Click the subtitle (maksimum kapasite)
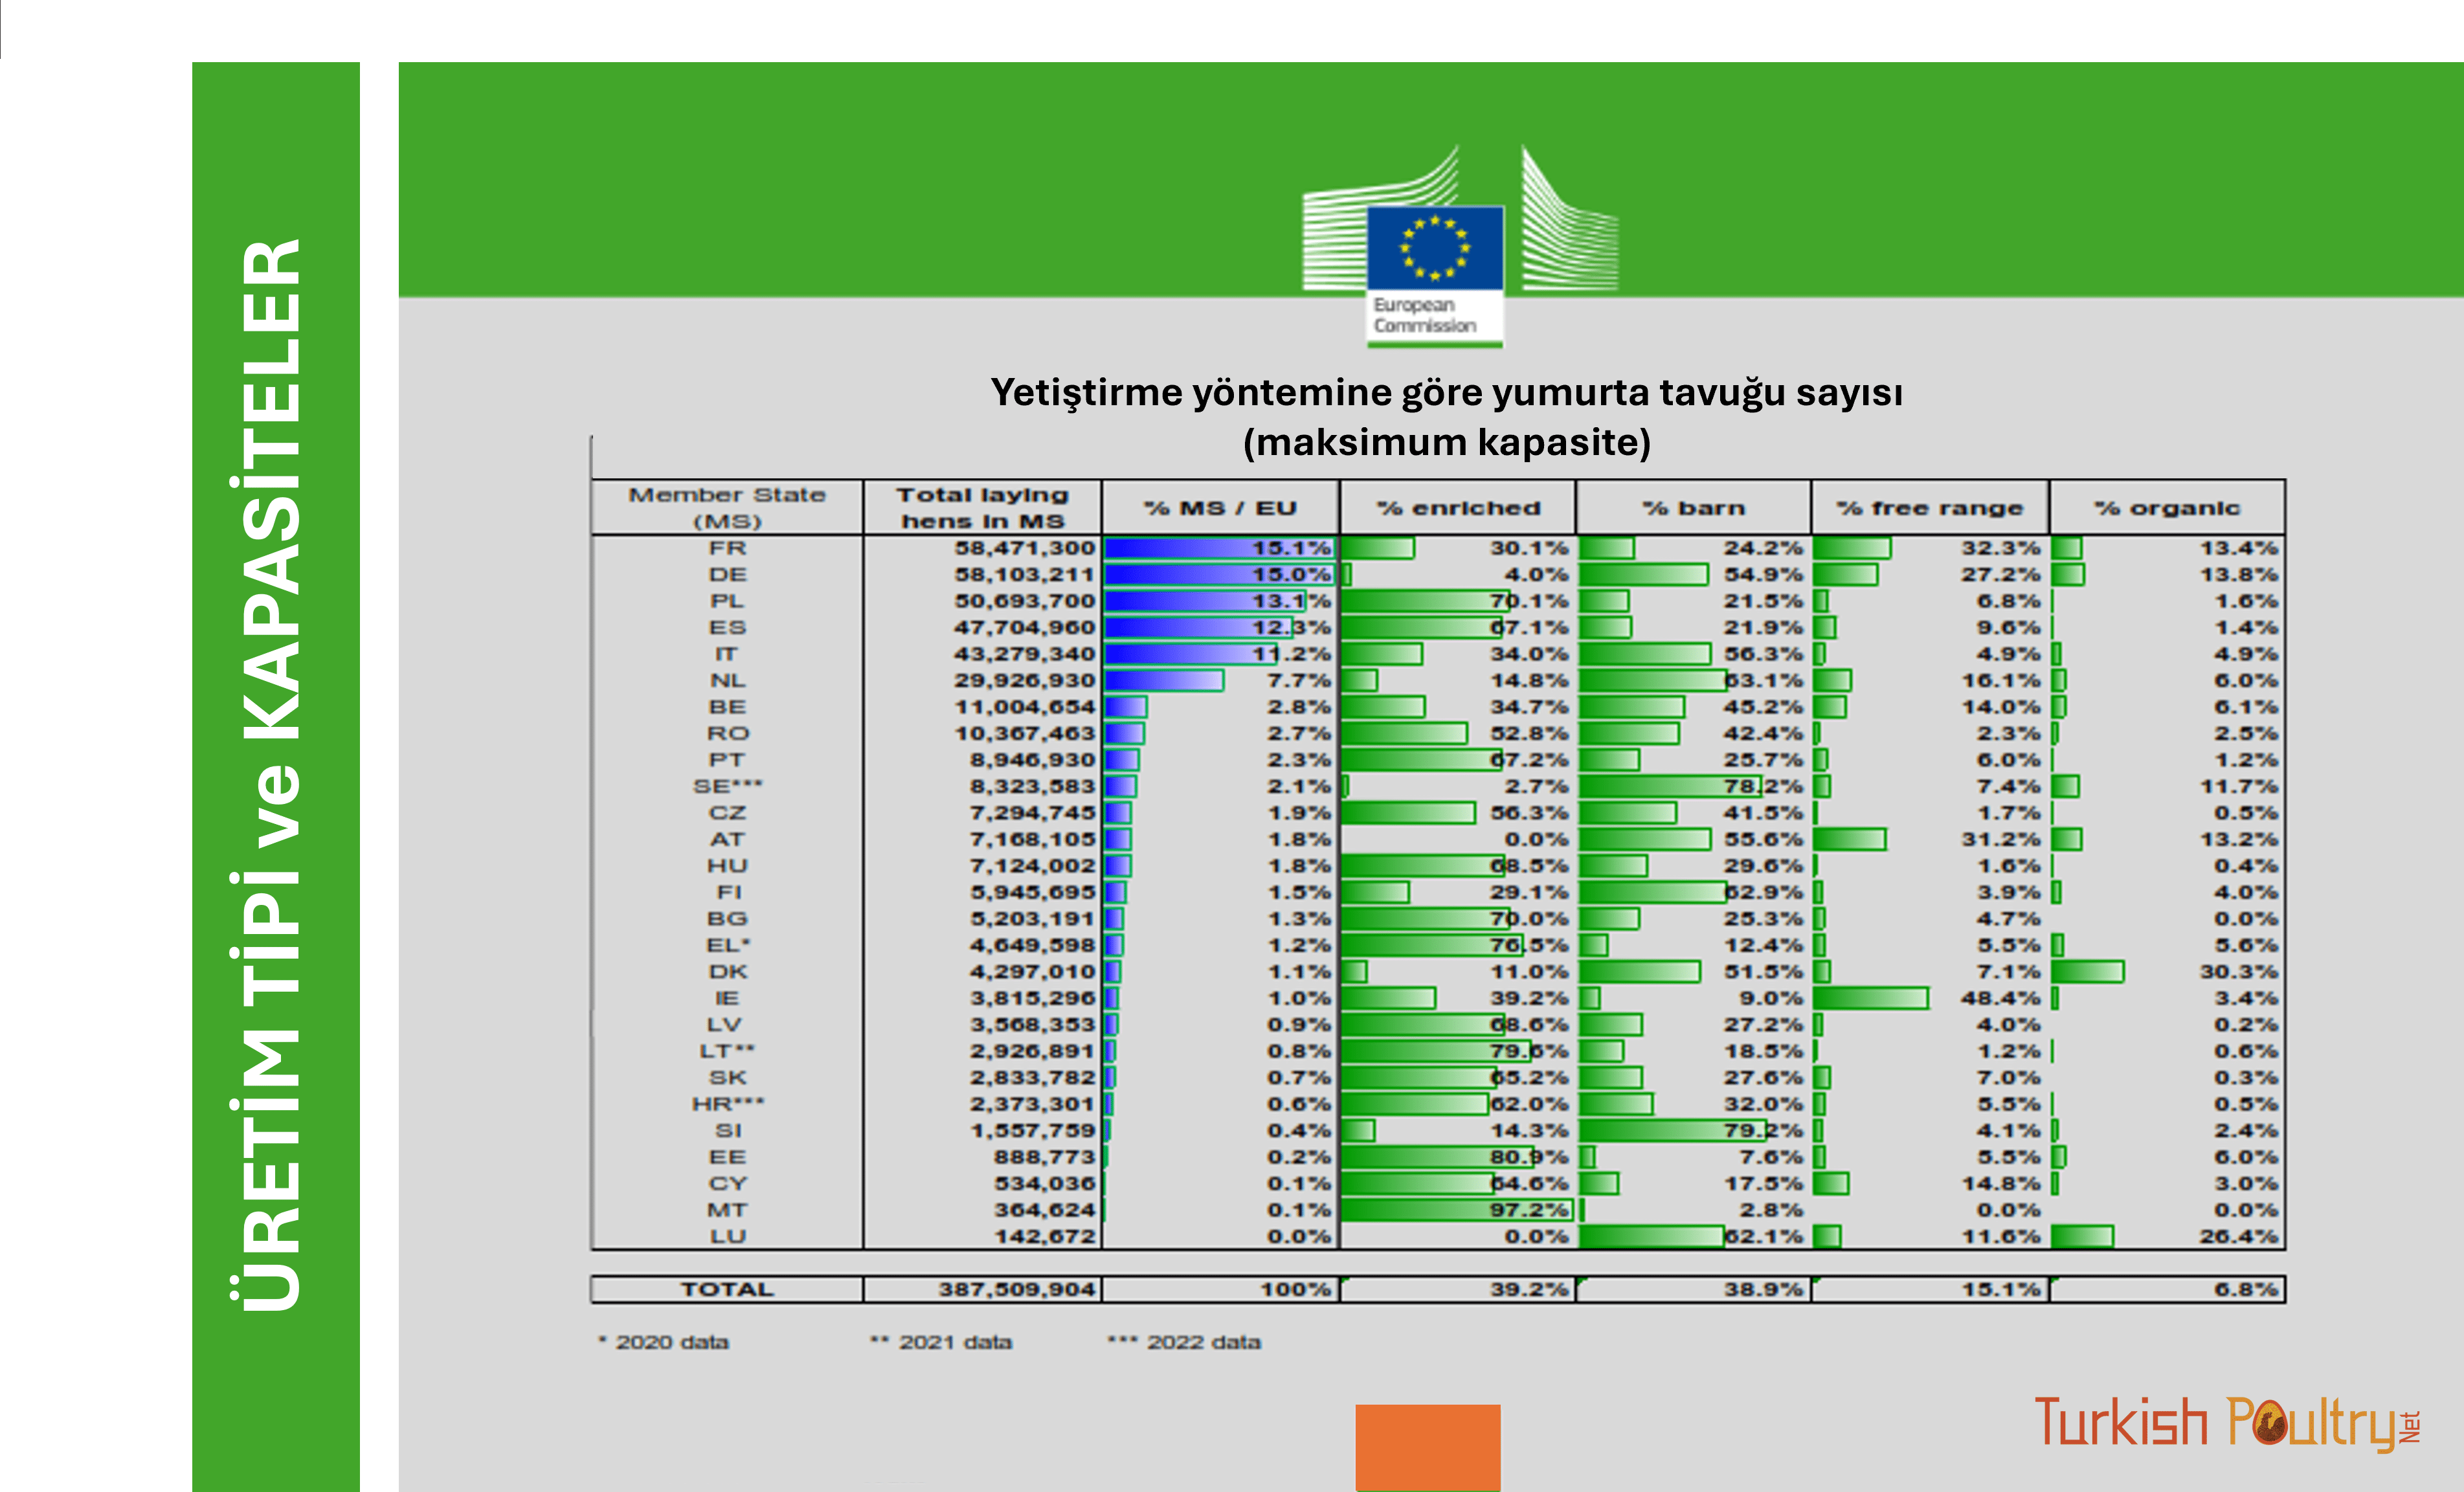Viewport: 2464px width, 1492px height. 1446,442
